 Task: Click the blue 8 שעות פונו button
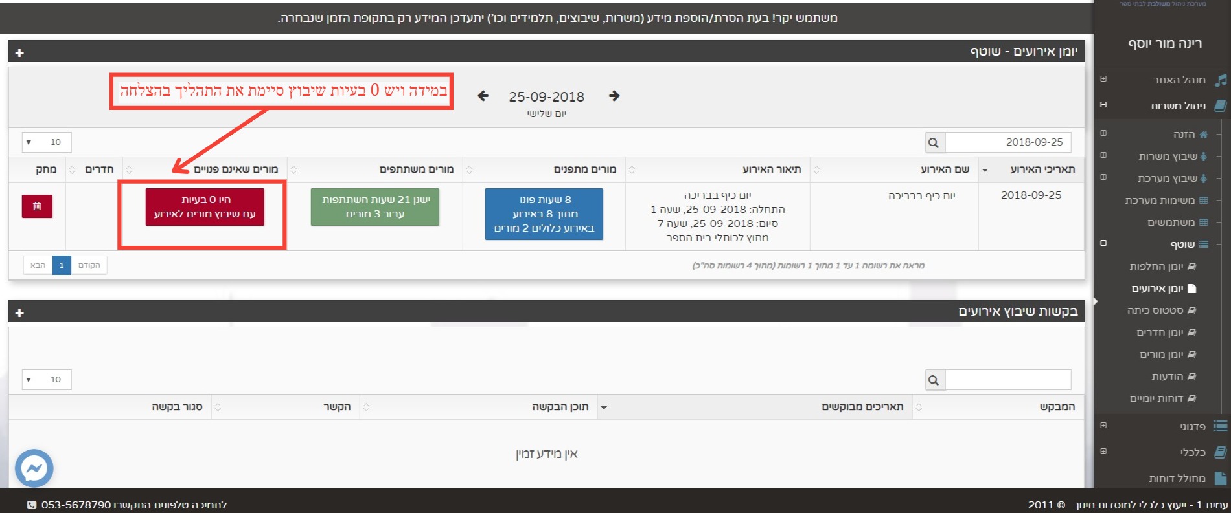[x=544, y=214]
